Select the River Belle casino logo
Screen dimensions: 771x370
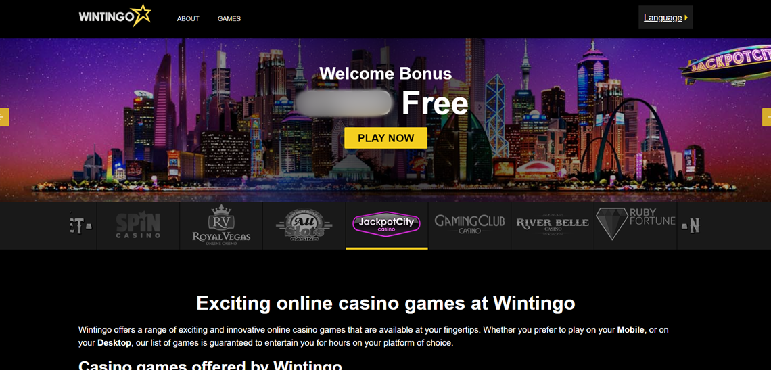[x=553, y=225]
